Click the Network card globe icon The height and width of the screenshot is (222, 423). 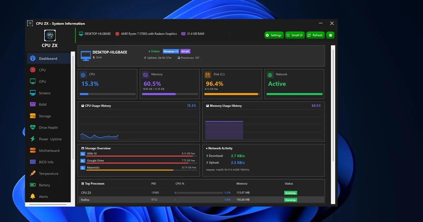pyautogui.click(x=270, y=75)
